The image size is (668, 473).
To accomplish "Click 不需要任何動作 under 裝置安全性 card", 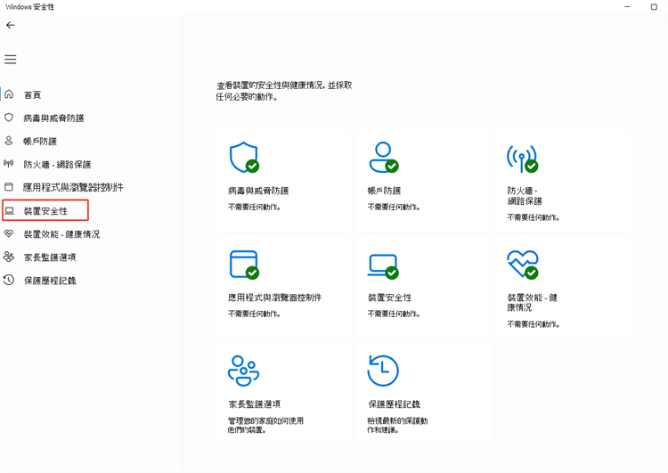I will 394,314.
